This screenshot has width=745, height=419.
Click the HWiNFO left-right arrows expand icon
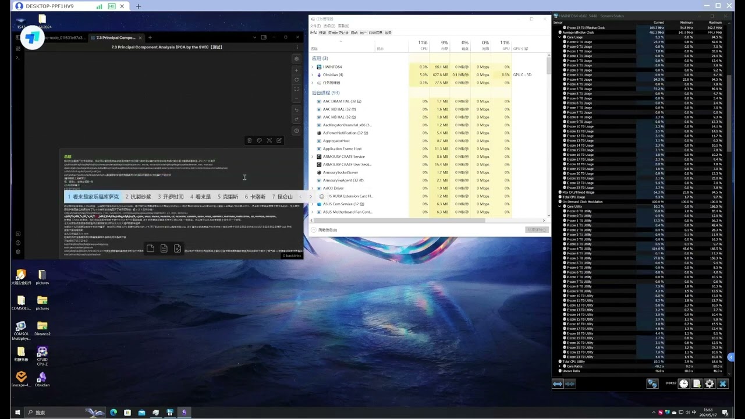(x=558, y=384)
